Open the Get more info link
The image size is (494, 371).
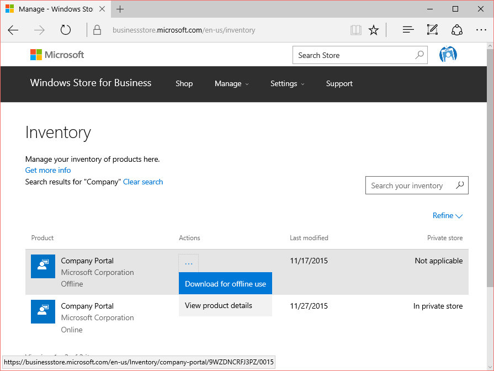pos(47,170)
